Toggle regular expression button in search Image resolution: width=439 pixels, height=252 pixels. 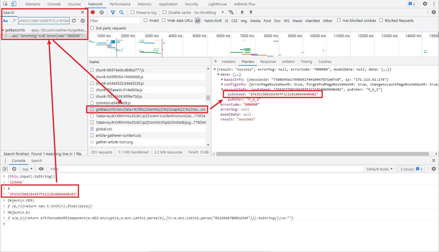pyautogui.click(x=14, y=21)
